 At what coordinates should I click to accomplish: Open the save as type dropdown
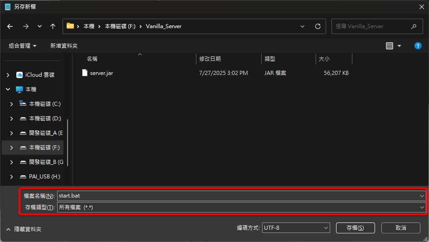click(x=241, y=207)
